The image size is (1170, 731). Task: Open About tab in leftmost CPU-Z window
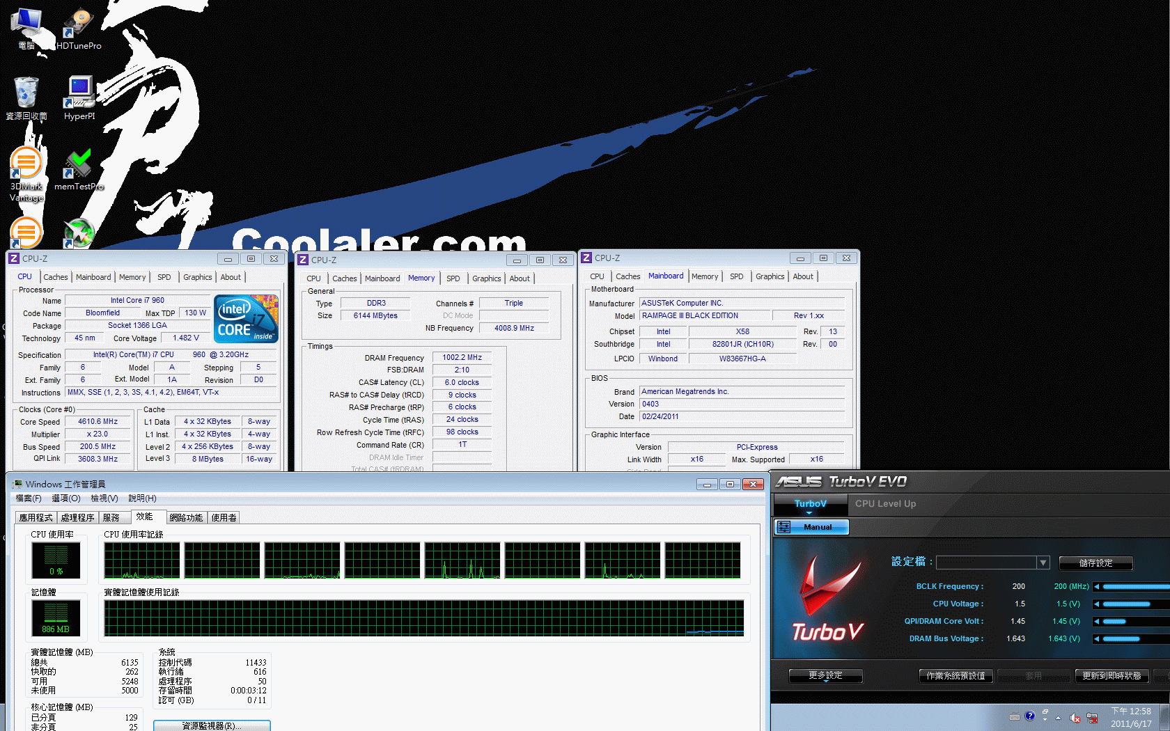231,277
